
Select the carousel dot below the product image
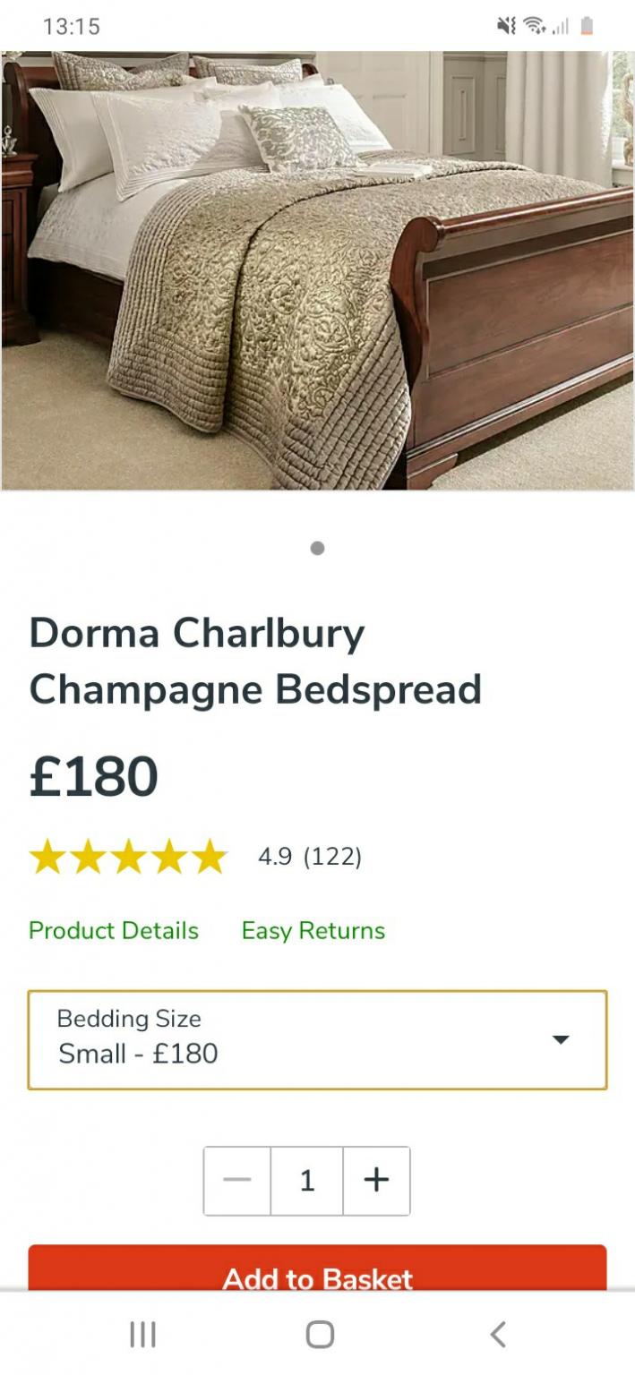(x=316, y=549)
